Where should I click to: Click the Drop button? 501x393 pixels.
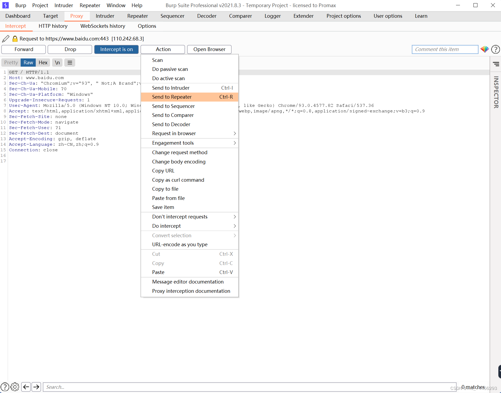click(x=70, y=49)
